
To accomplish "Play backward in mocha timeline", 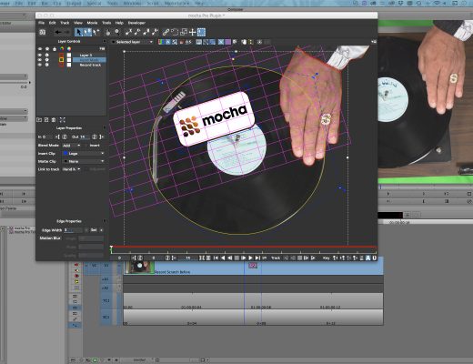I will (223, 258).
